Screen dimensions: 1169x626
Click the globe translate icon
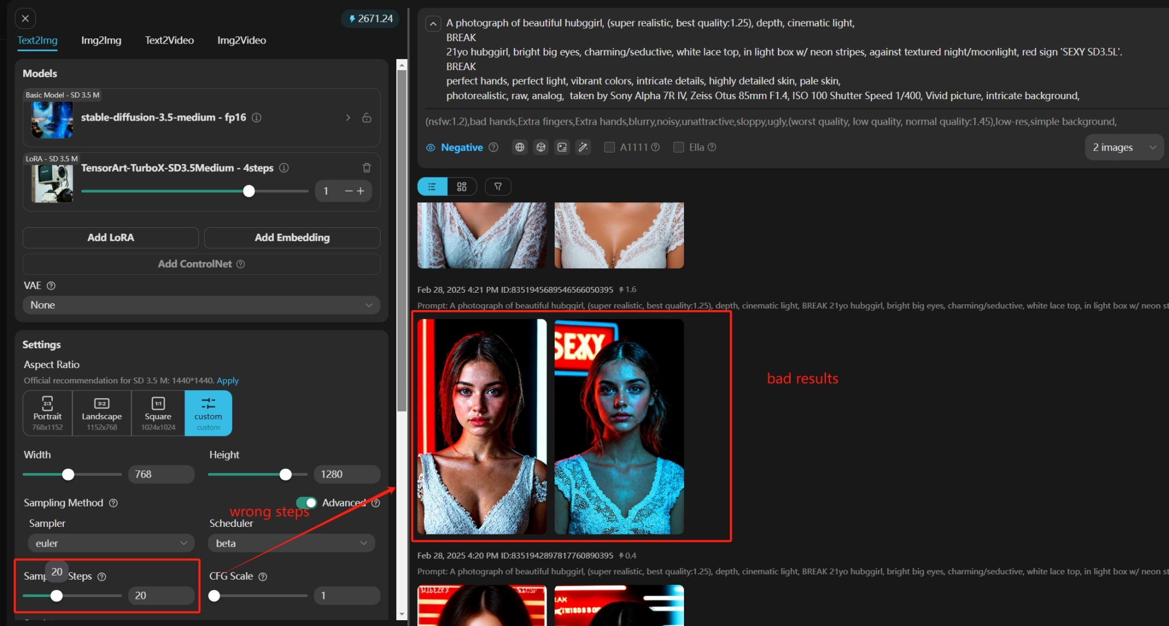coord(520,147)
